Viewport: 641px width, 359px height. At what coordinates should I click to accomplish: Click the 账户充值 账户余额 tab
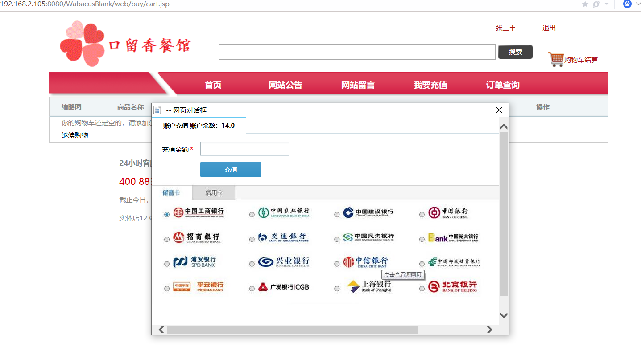[x=199, y=126]
